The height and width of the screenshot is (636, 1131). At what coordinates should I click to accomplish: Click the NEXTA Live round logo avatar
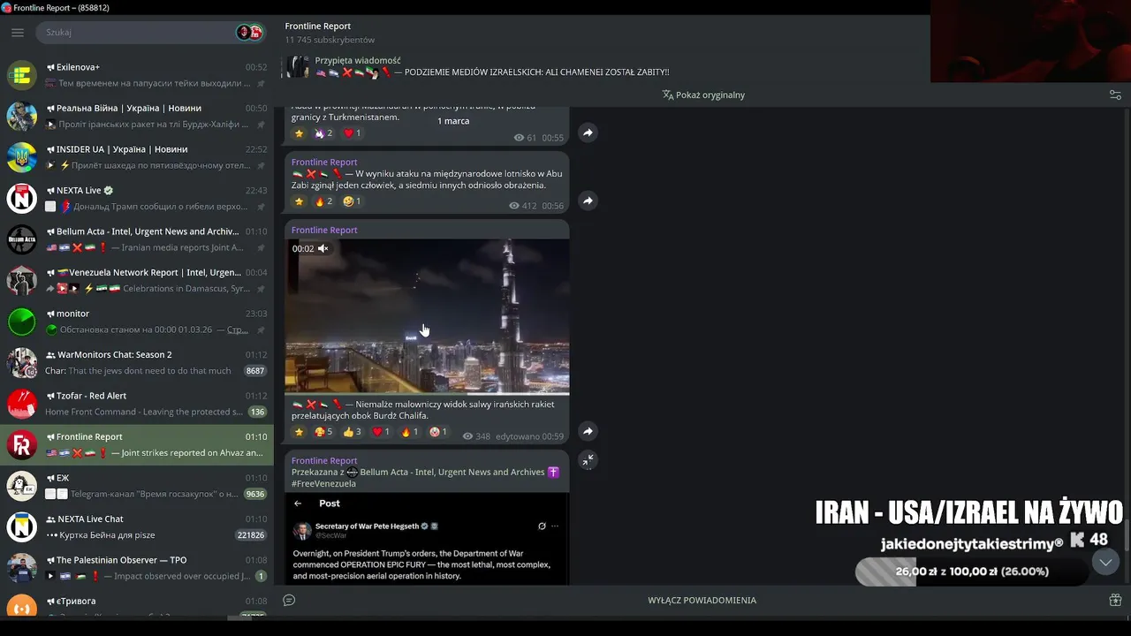point(21,198)
